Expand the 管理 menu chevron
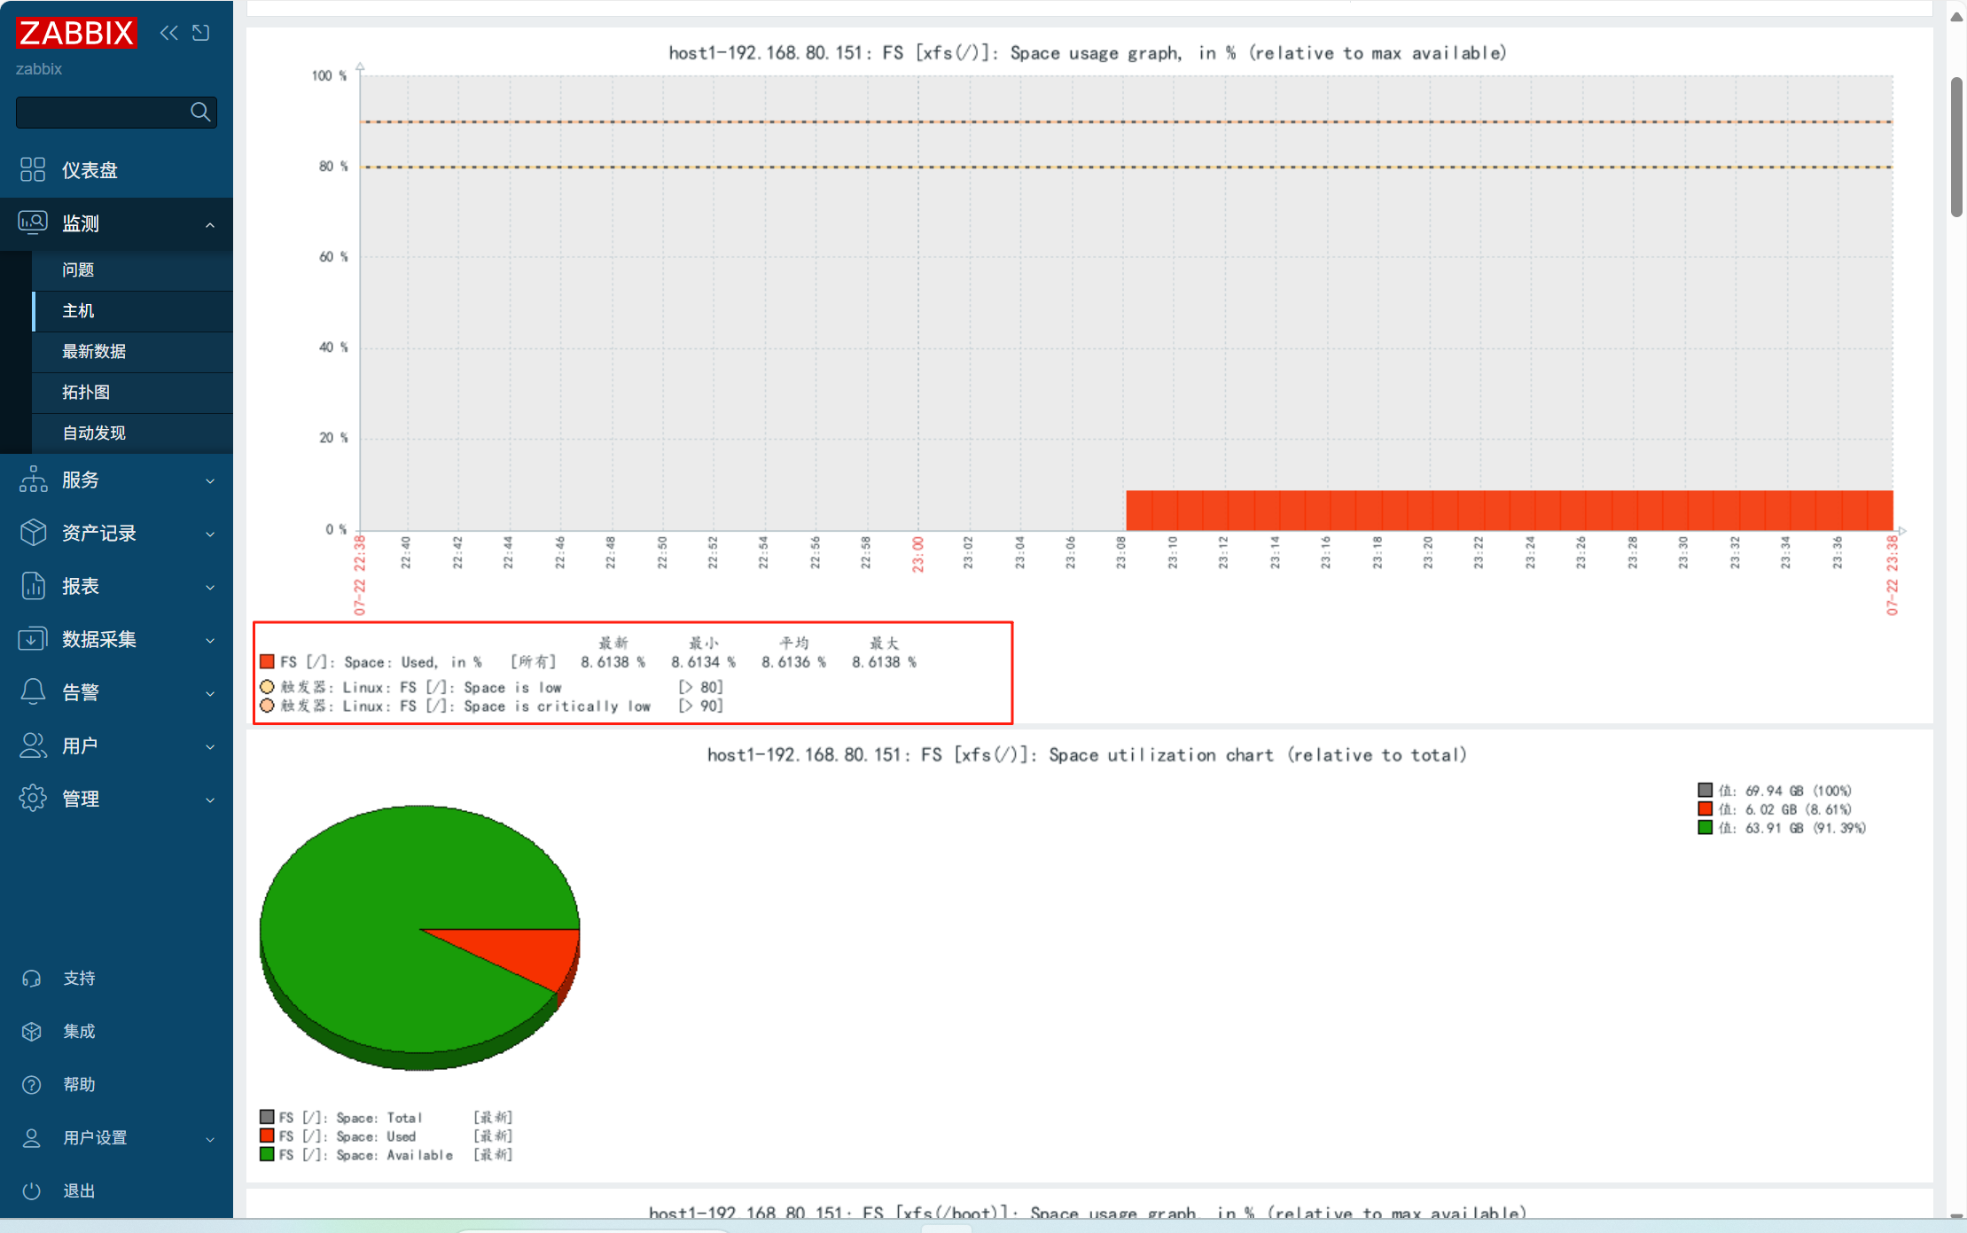 (x=210, y=800)
